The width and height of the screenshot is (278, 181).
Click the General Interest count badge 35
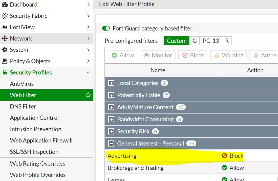pos(191,143)
